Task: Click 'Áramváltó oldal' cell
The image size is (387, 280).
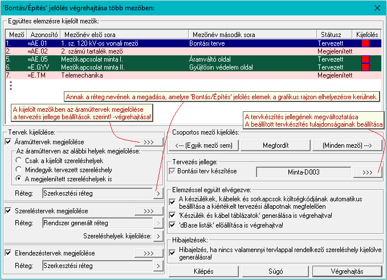Action: coord(210,59)
